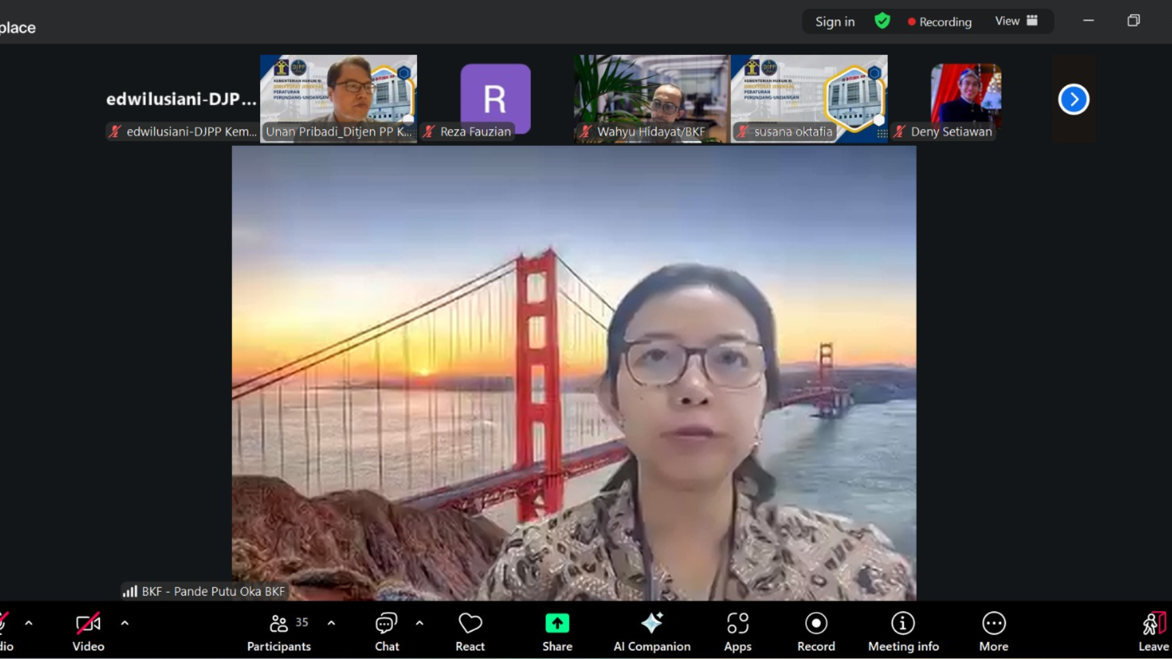Open the View layout menu
Image resolution: width=1172 pixels, height=659 pixels.
tap(1016, 21)
